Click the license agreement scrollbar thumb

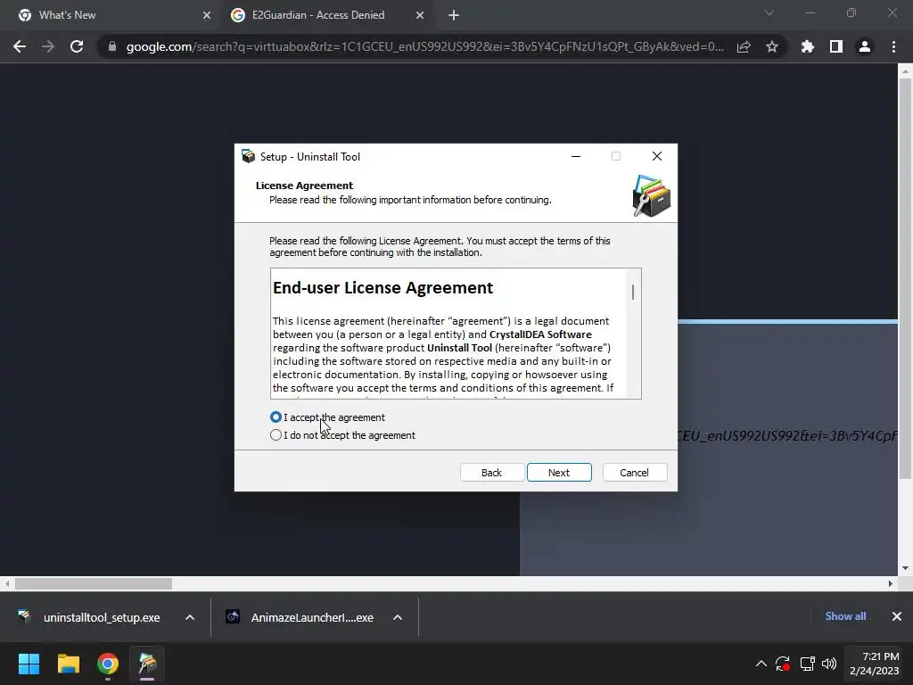(x=633, y=292)
